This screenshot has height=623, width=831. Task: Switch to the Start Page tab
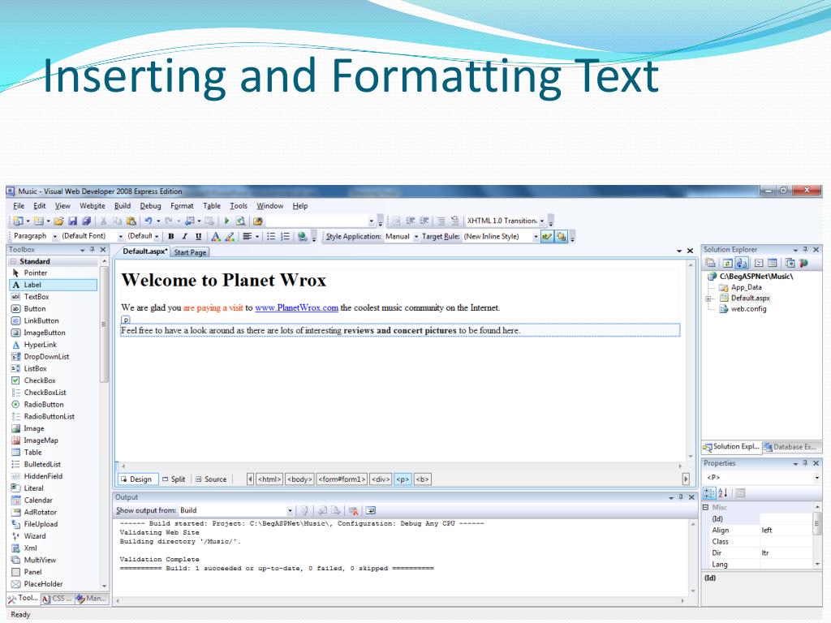[190, 253]
